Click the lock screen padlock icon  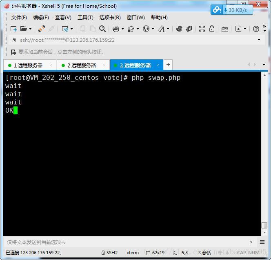pyautogui.click(x=212, y=28)
